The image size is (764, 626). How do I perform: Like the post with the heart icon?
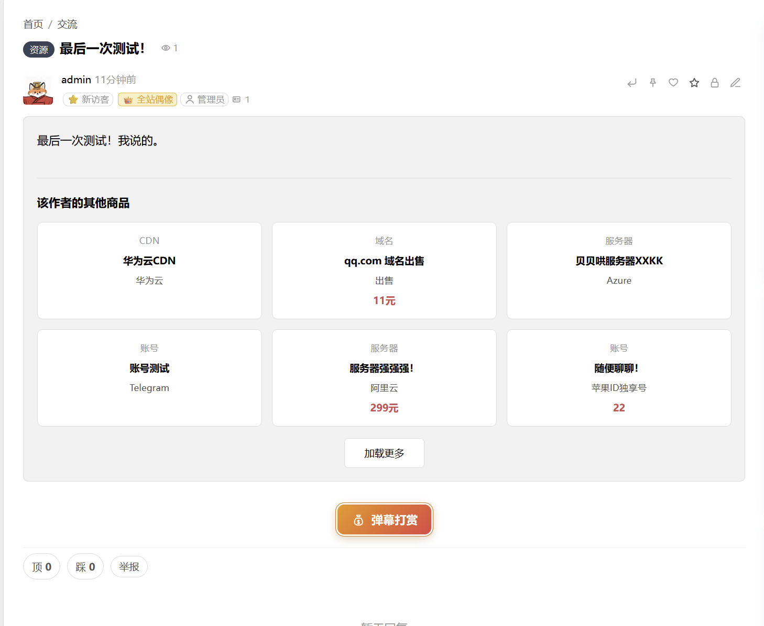(x=673, y=83)
